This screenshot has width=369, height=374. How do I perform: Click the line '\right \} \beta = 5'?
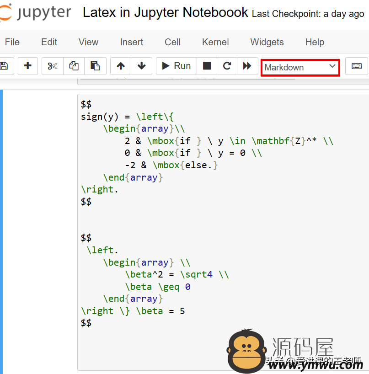(133, 311)
